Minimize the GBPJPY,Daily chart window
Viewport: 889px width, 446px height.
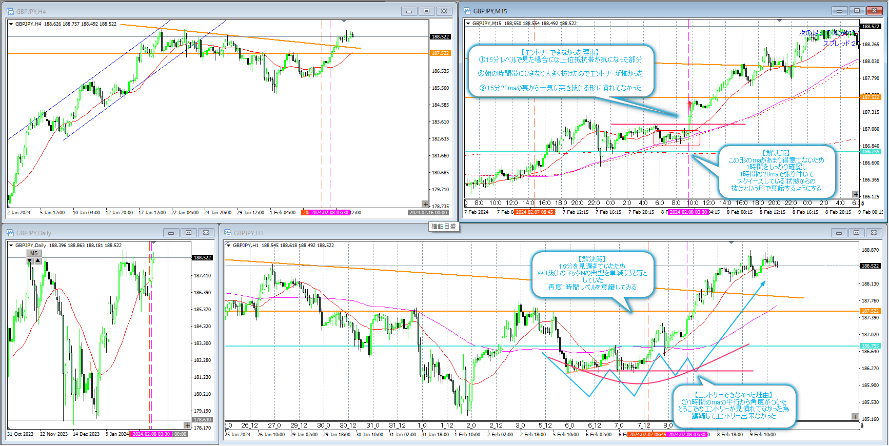pyautogui.click(x=171, y=233)
